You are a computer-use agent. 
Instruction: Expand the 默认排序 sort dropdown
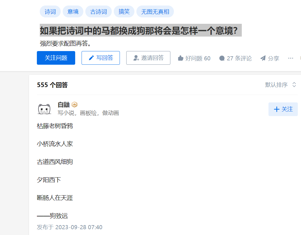[281, 85]
